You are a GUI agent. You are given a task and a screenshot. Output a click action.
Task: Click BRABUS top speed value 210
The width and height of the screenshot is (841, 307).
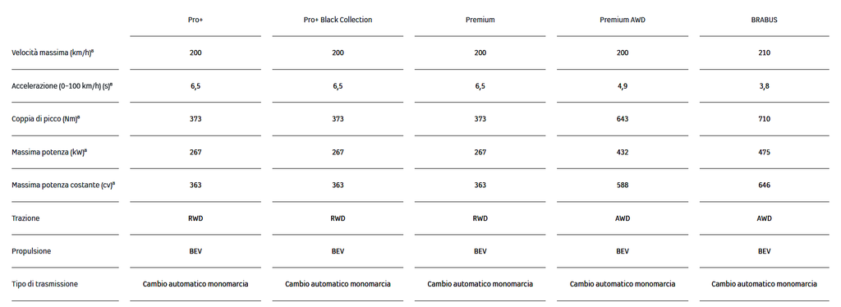(x=765, y=53)
